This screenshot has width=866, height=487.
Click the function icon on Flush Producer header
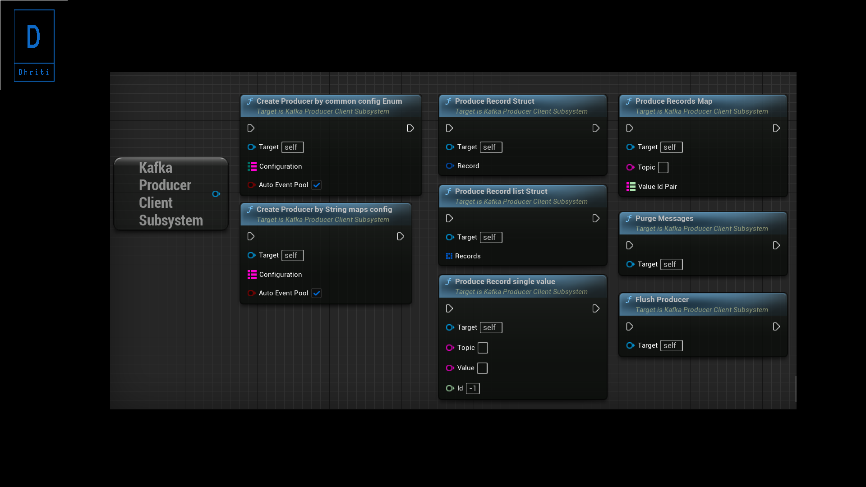[x=629, y=299]
